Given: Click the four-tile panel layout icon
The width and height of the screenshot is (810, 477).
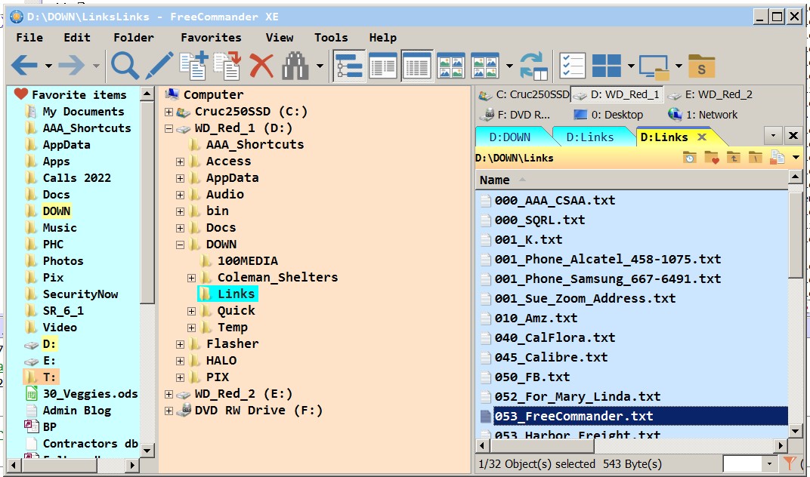Looking at the screenshot, I should (607, 66).
